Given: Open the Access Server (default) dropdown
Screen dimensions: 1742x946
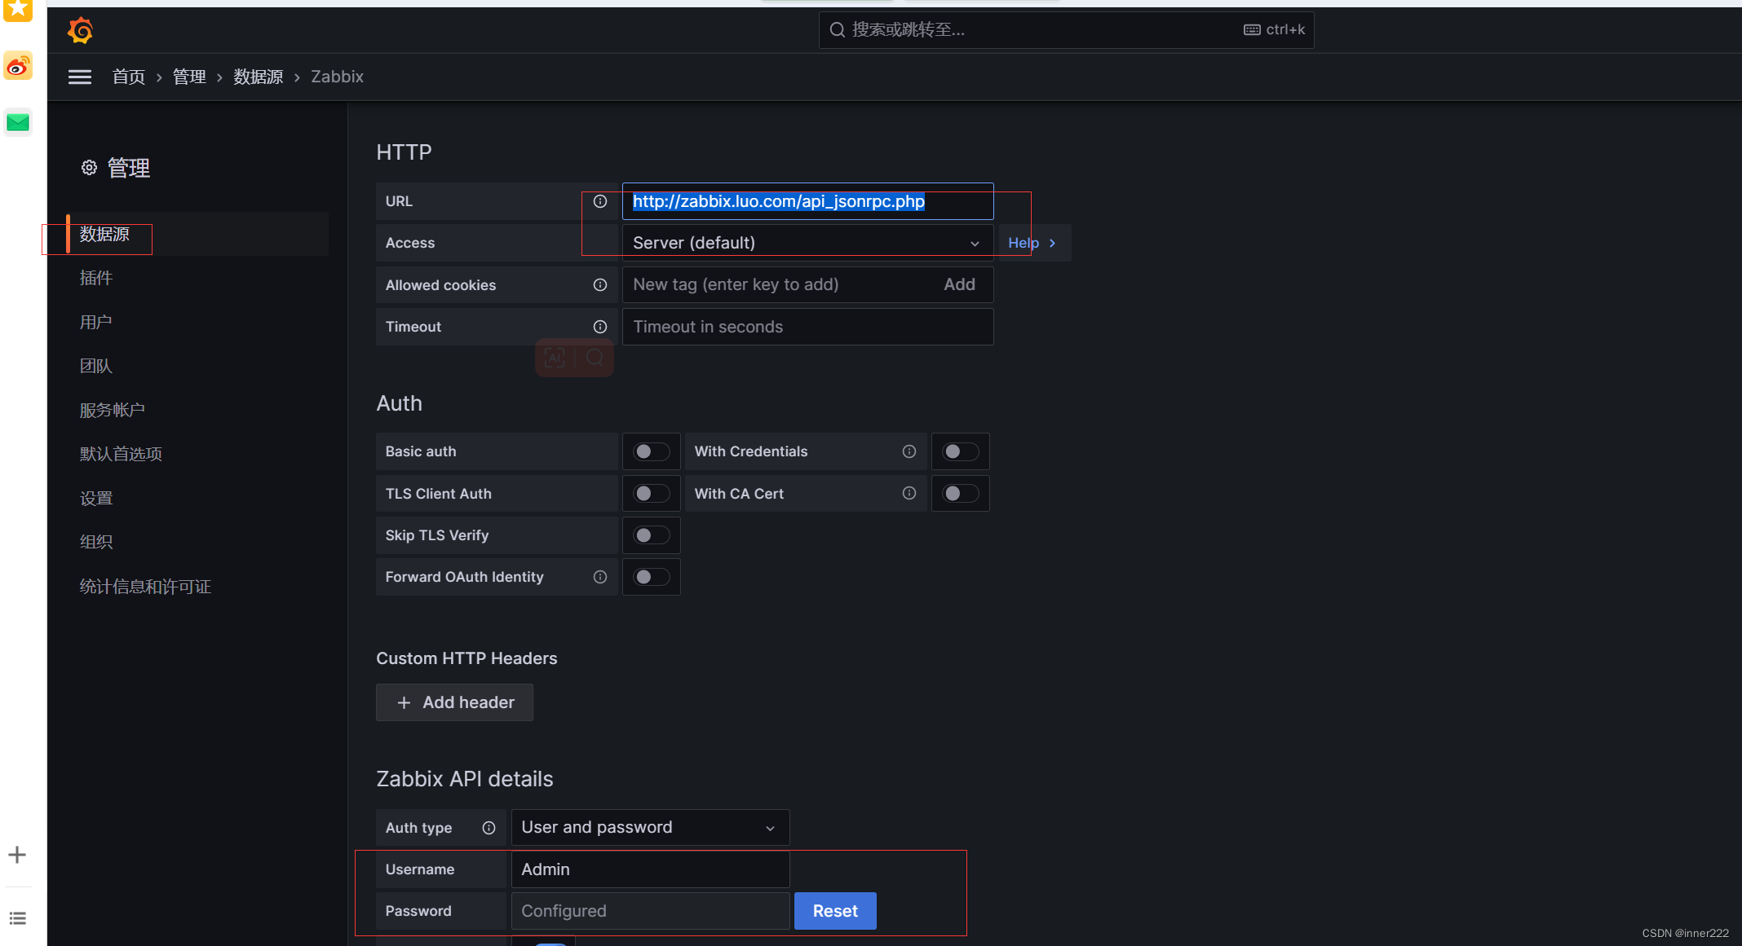Looking at the screenshot, I should pyautogui.click(x=807, y=243).
